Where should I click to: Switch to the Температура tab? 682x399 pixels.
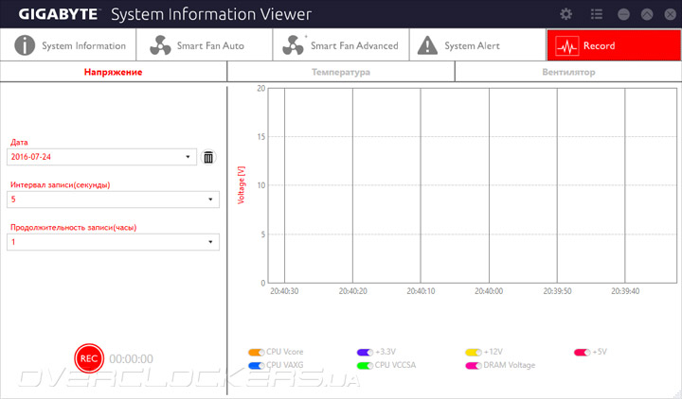point(341,72)
